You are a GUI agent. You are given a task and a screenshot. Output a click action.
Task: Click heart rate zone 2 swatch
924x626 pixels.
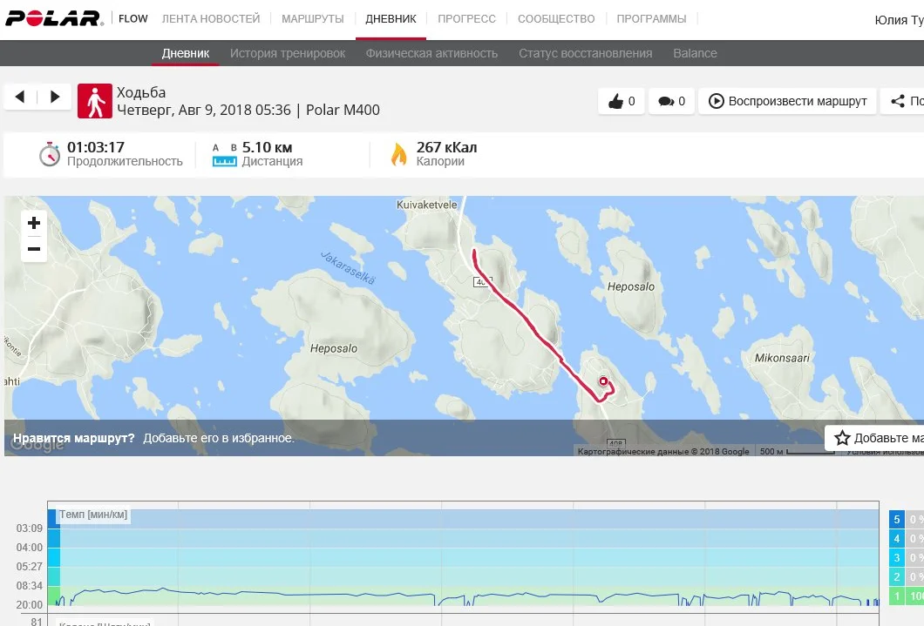[x=896, y=577]
